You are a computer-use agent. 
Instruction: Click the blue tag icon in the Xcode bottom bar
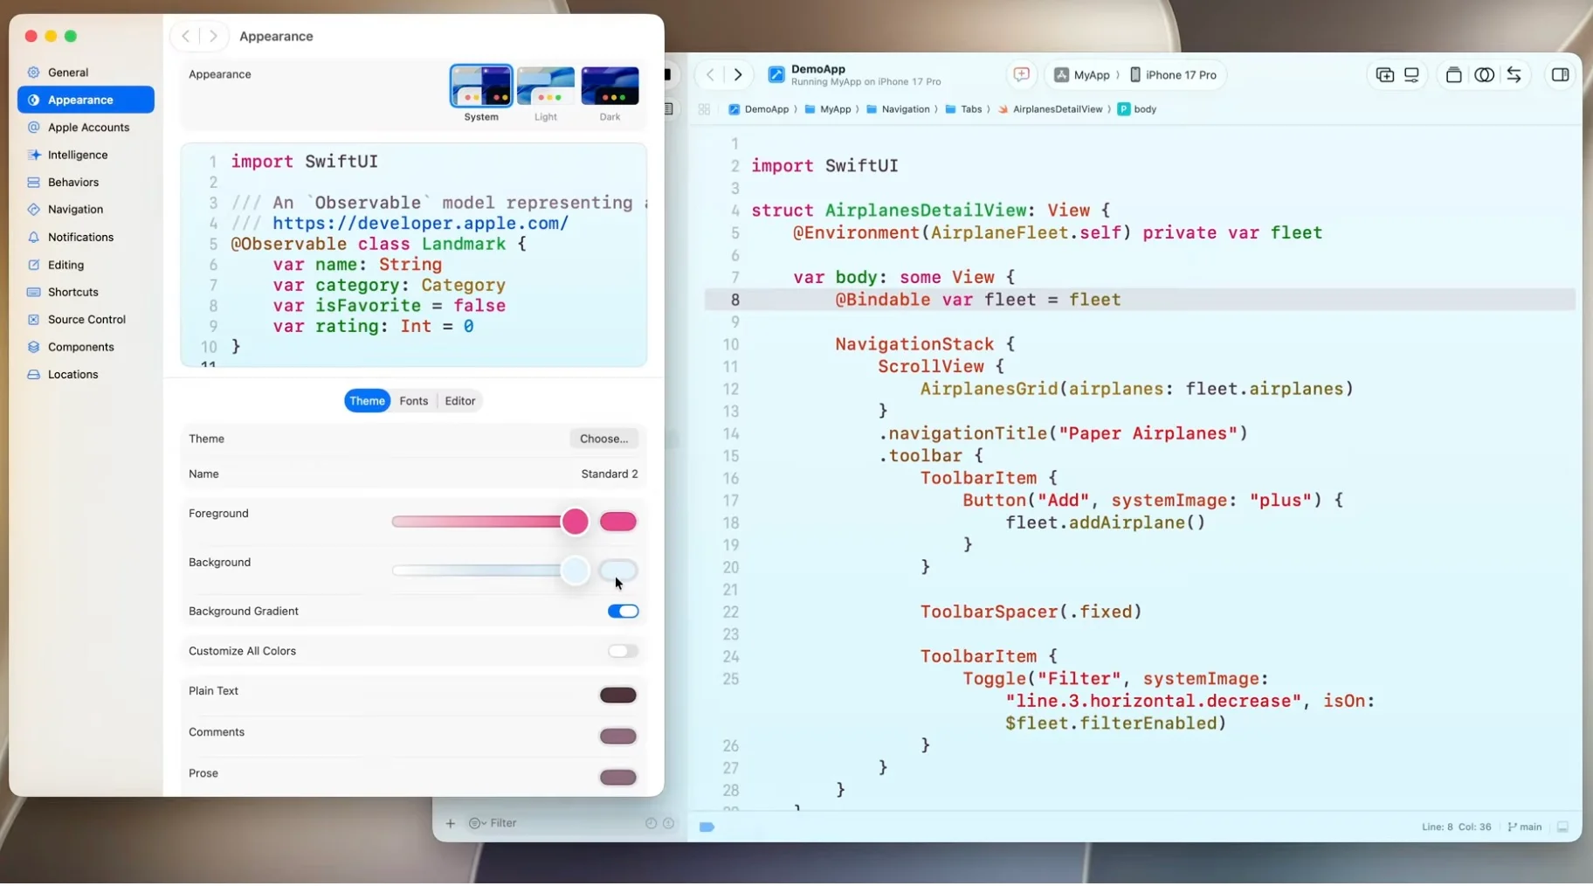[707, 827]
